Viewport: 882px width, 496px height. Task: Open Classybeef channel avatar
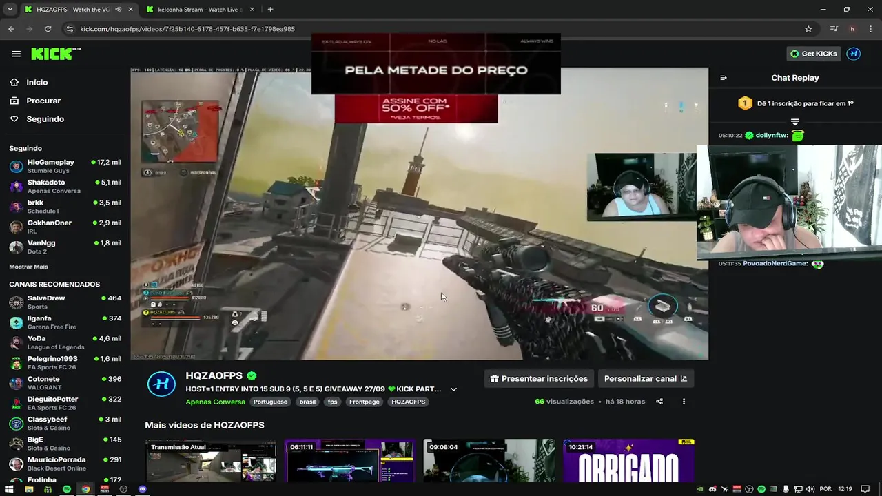16,424
